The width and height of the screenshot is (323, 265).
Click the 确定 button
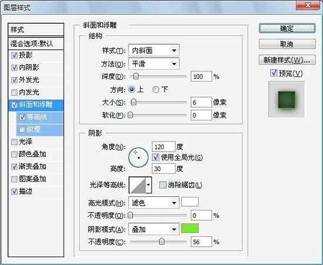coord(287,28)
